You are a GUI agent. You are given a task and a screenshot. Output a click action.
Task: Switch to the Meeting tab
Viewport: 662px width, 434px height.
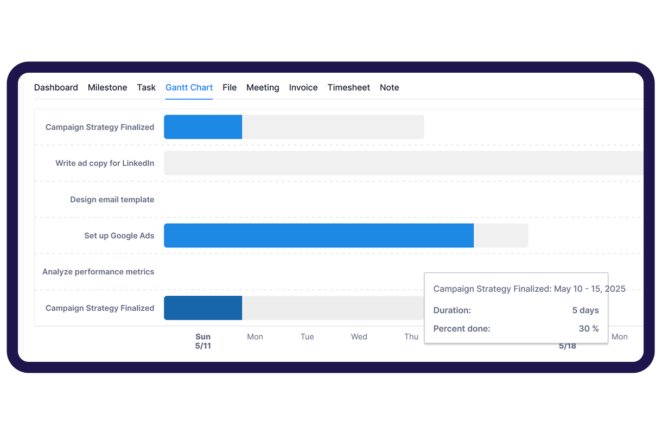263,87
